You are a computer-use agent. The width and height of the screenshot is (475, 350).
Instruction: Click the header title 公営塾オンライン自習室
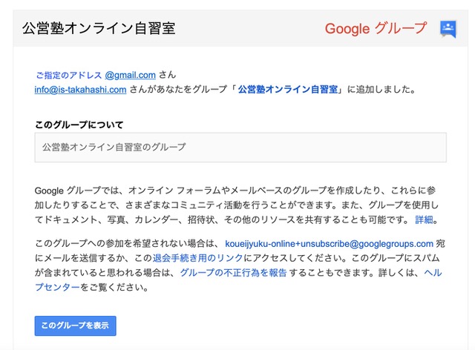[99, 28]
